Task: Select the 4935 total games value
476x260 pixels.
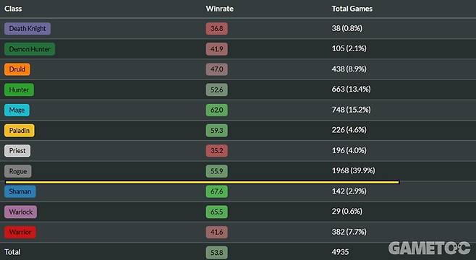Action: pos(340,252)
